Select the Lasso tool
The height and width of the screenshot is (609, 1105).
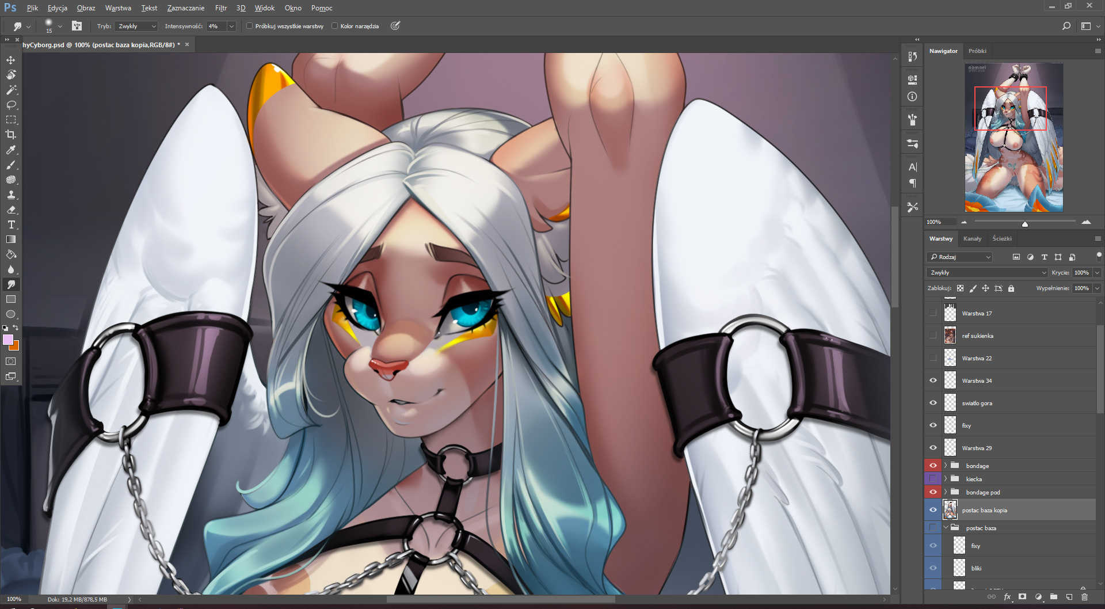(11, 105)
